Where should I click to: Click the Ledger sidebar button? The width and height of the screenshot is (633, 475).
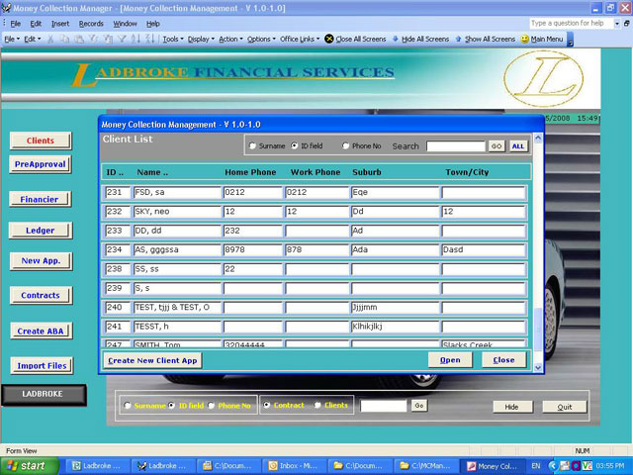[41, 231]
